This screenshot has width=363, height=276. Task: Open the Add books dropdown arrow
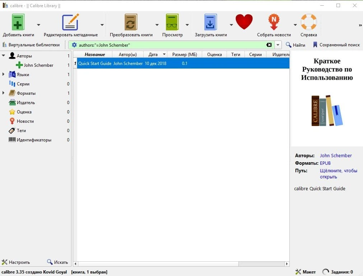pos(38,25)
